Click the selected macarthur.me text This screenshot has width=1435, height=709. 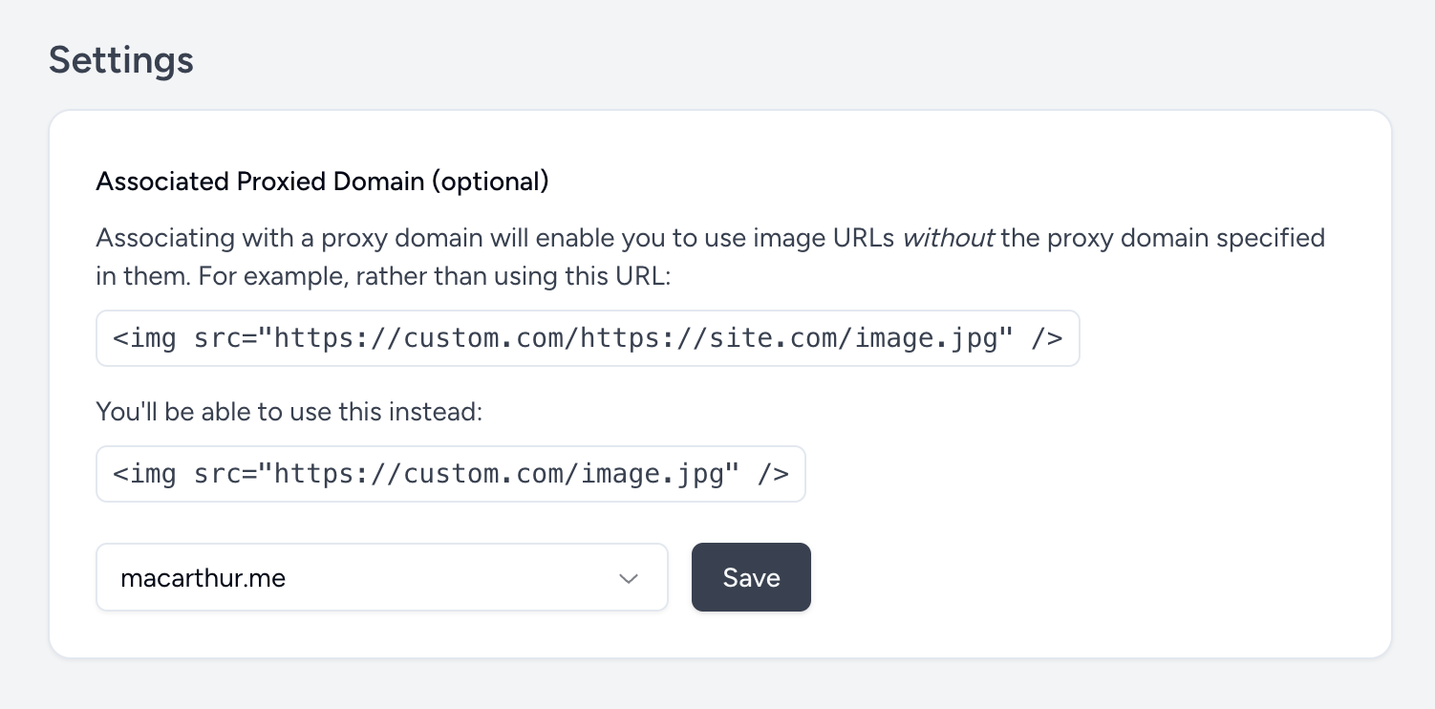(x=203, y=578)
